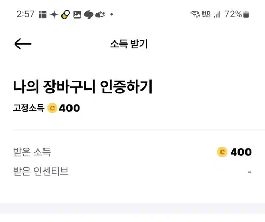265x222 pixels.
Task: Tap the 400 amount in 받은 소득 row
Action: coord(241,152)
